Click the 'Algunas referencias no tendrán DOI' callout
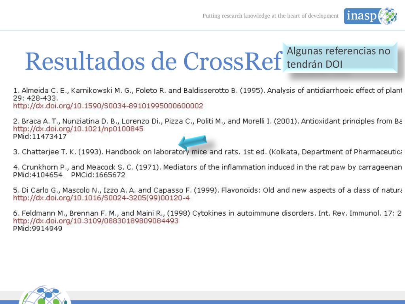Image resolution: width=405 pixels, height=304 pixels. click(340, 57)
